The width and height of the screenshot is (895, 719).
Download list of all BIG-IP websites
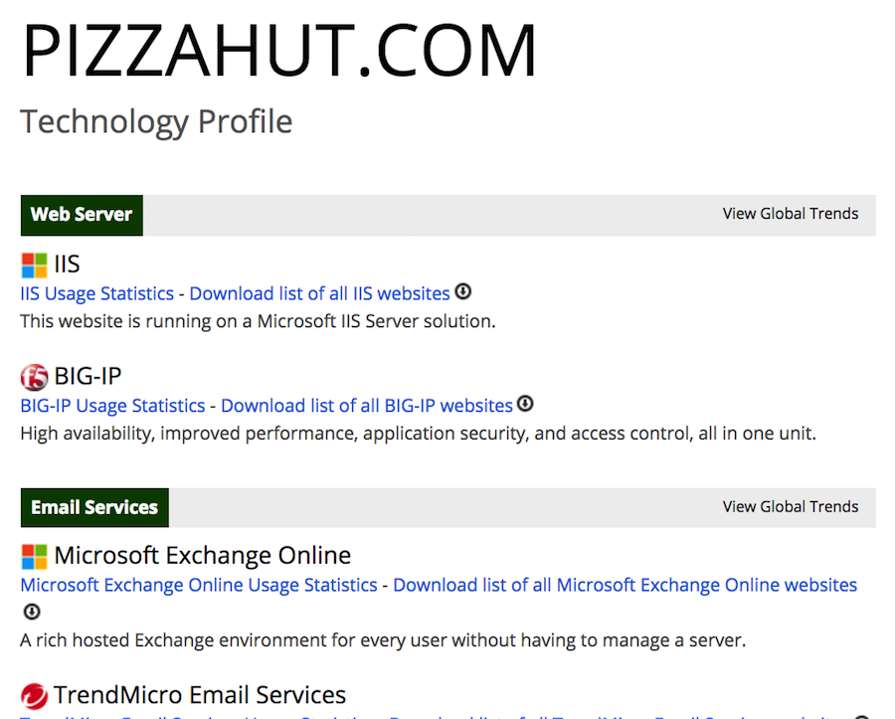(x=367, y=406)
